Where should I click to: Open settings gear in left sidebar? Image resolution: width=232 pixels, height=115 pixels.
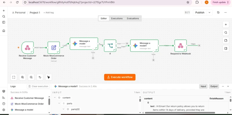pos(4,110)
